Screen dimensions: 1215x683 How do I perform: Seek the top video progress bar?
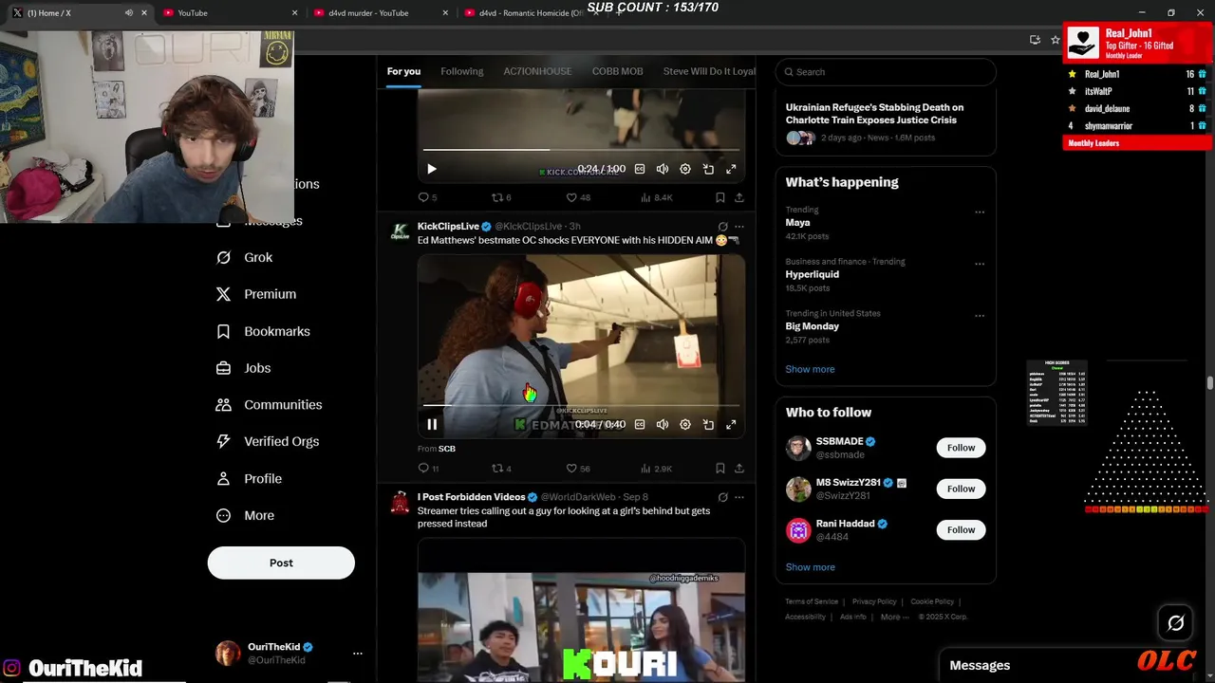pos(581,150)
